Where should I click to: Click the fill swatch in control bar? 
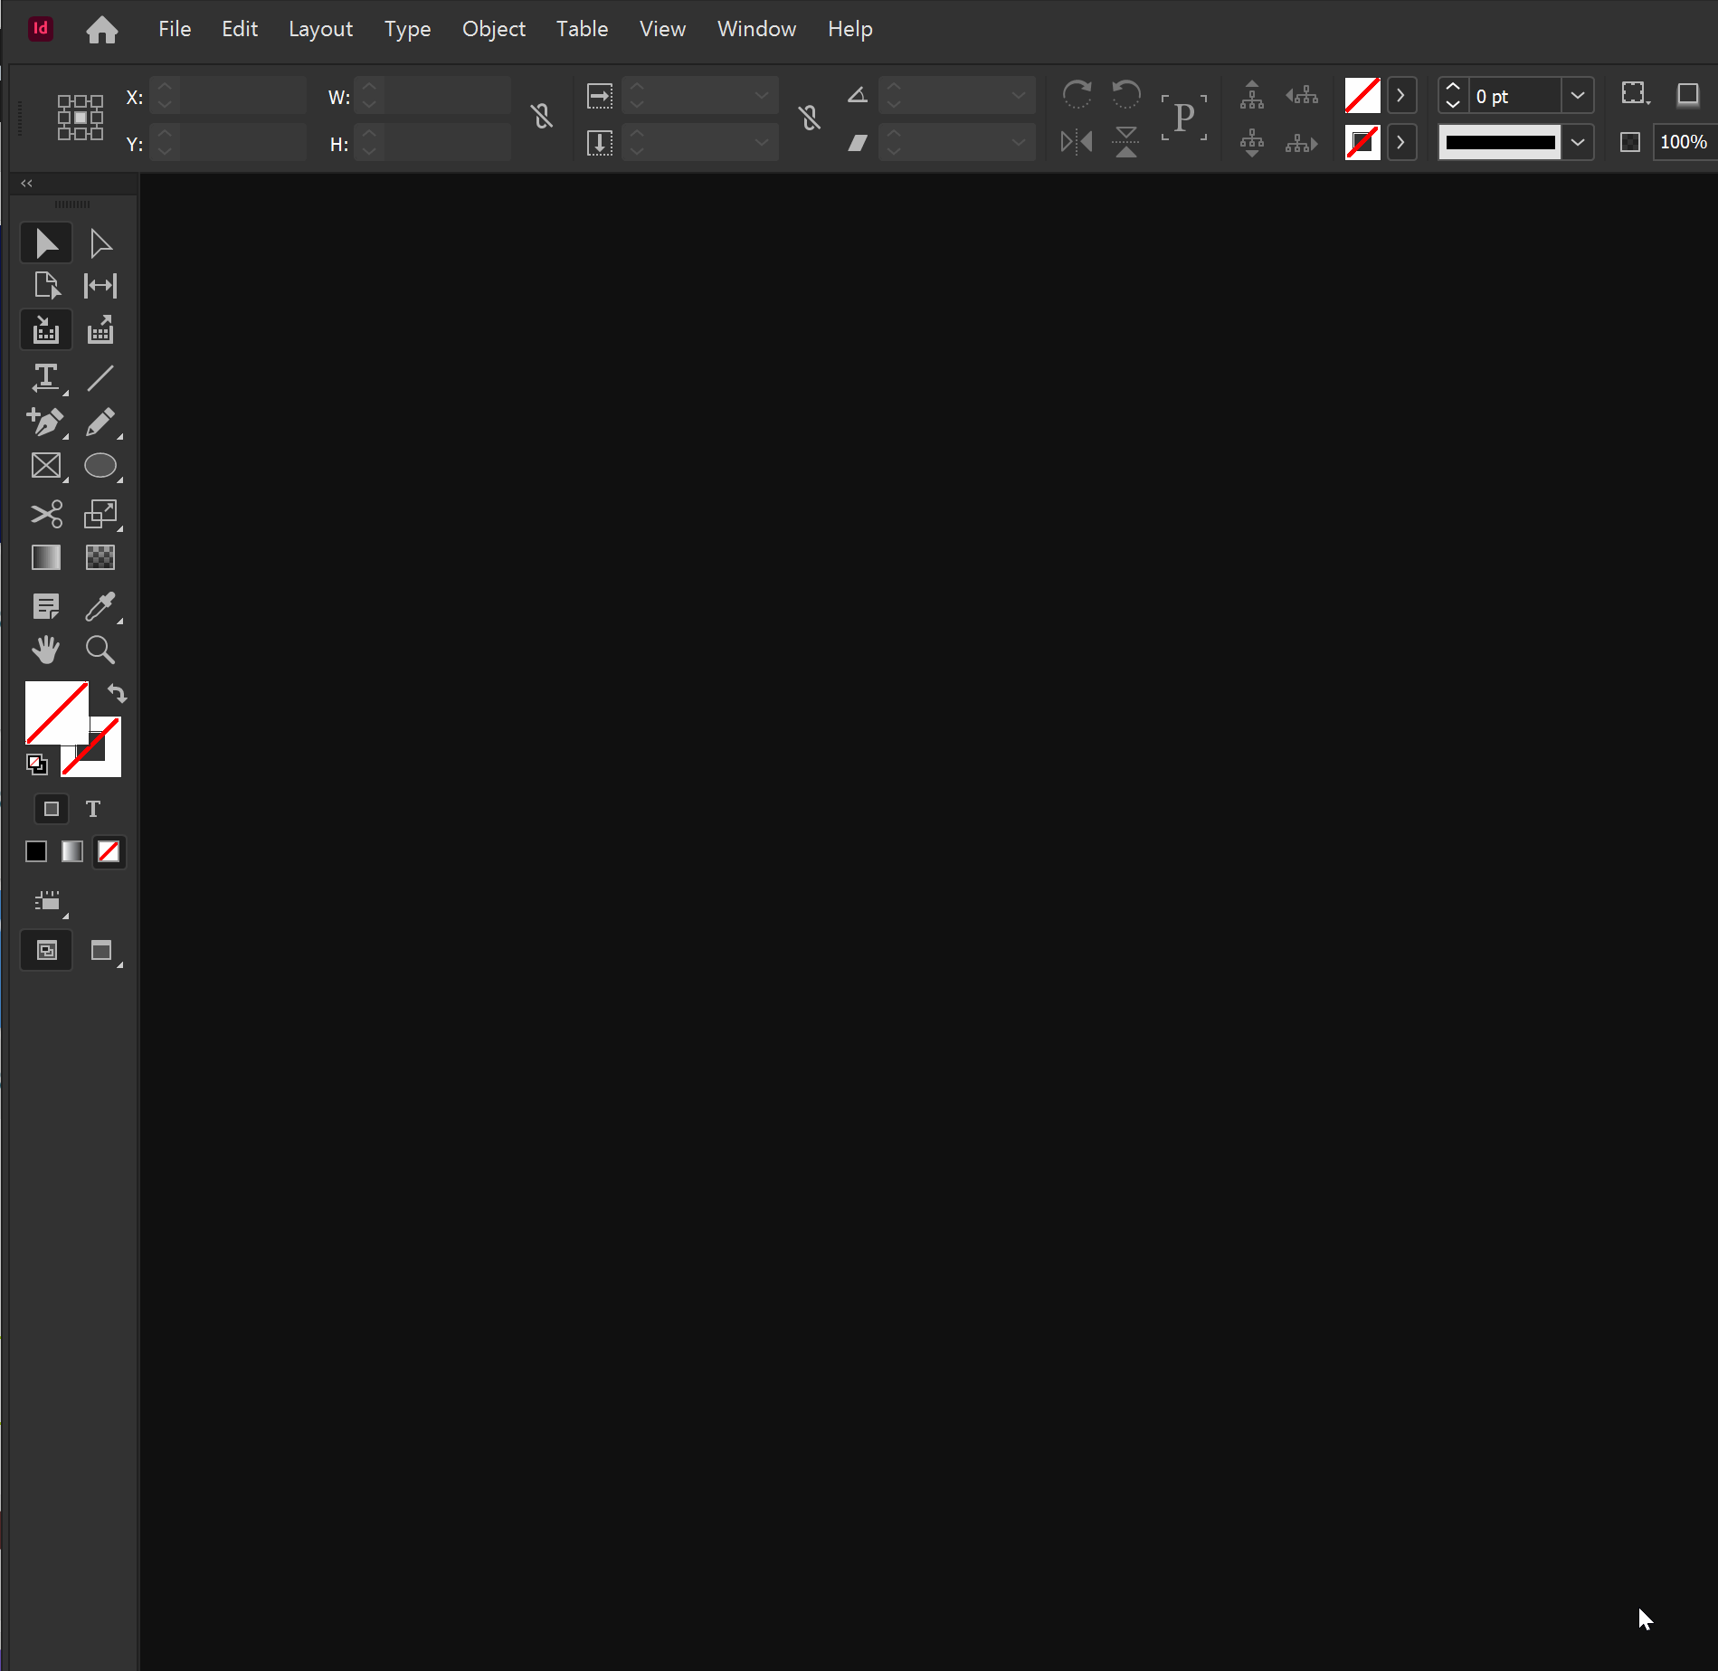(x=1362, y=95)
